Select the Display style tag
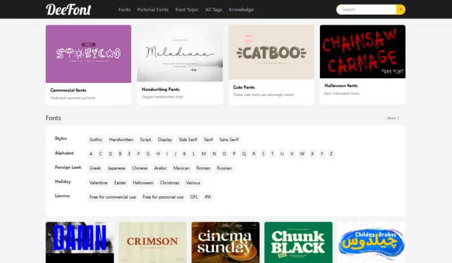452x263 pixels. coord(165,139)
